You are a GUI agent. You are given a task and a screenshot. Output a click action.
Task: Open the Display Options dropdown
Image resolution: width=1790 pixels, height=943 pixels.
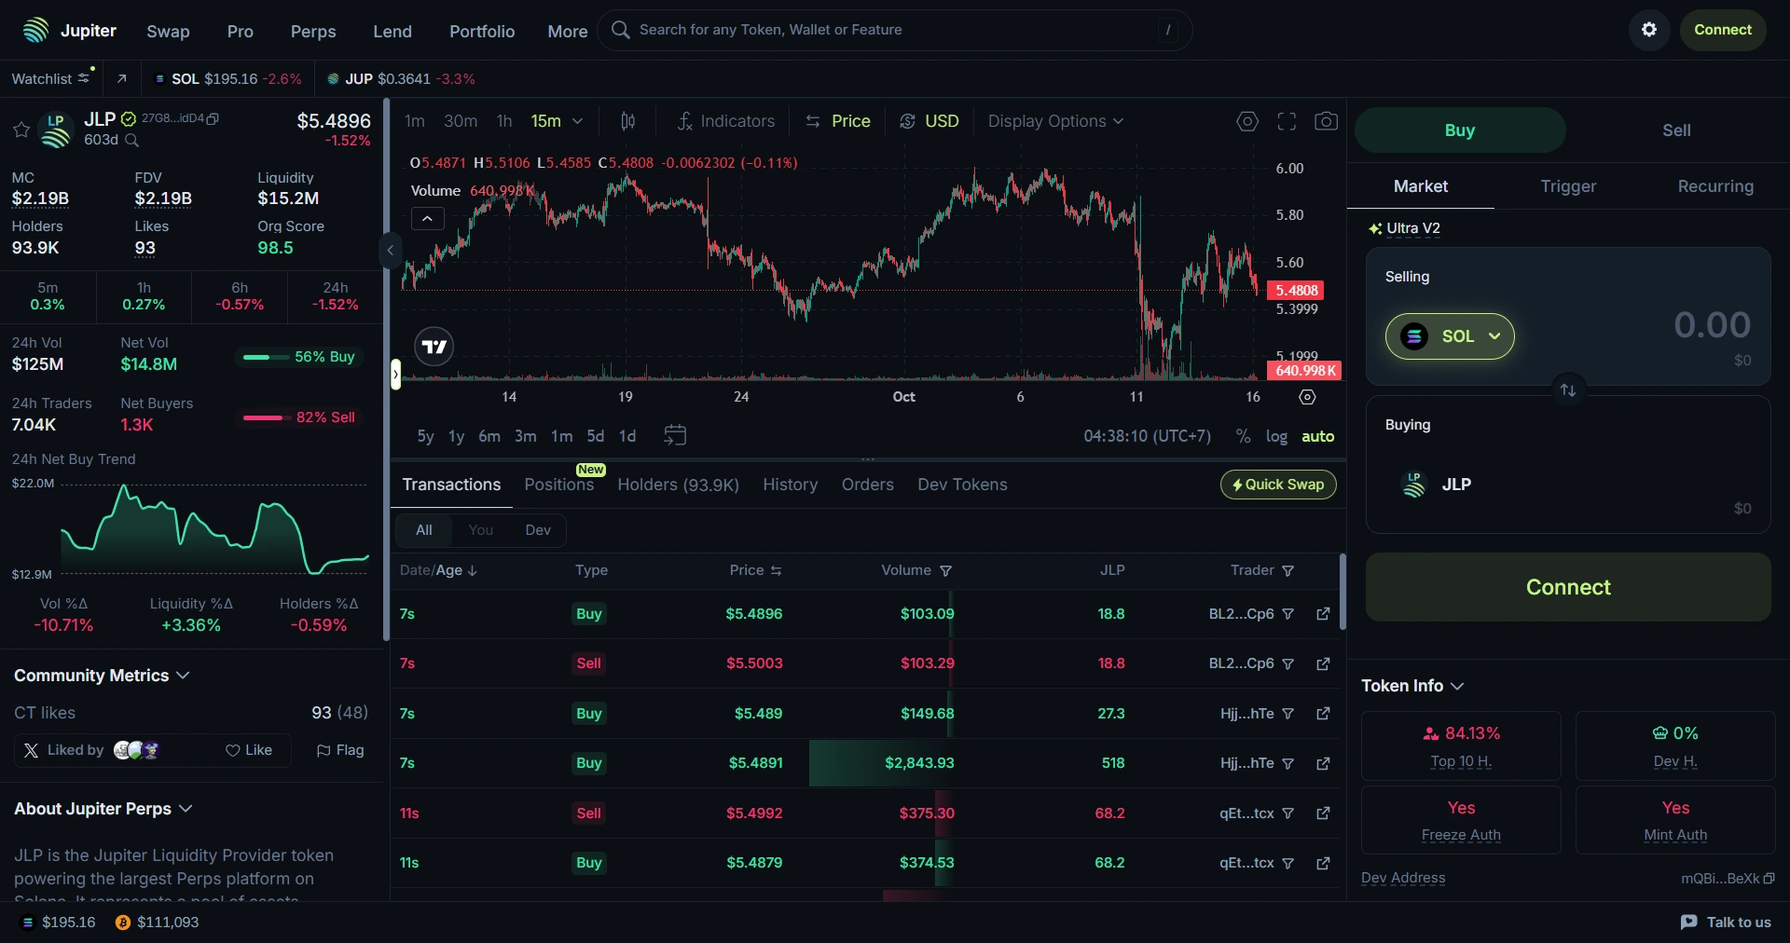pyautogui.click(x=1055, y=121)
